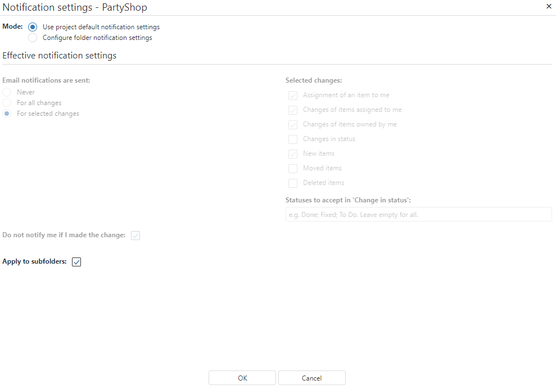
Task: Click the Cancel button
Action: click(x=311, y=378)
